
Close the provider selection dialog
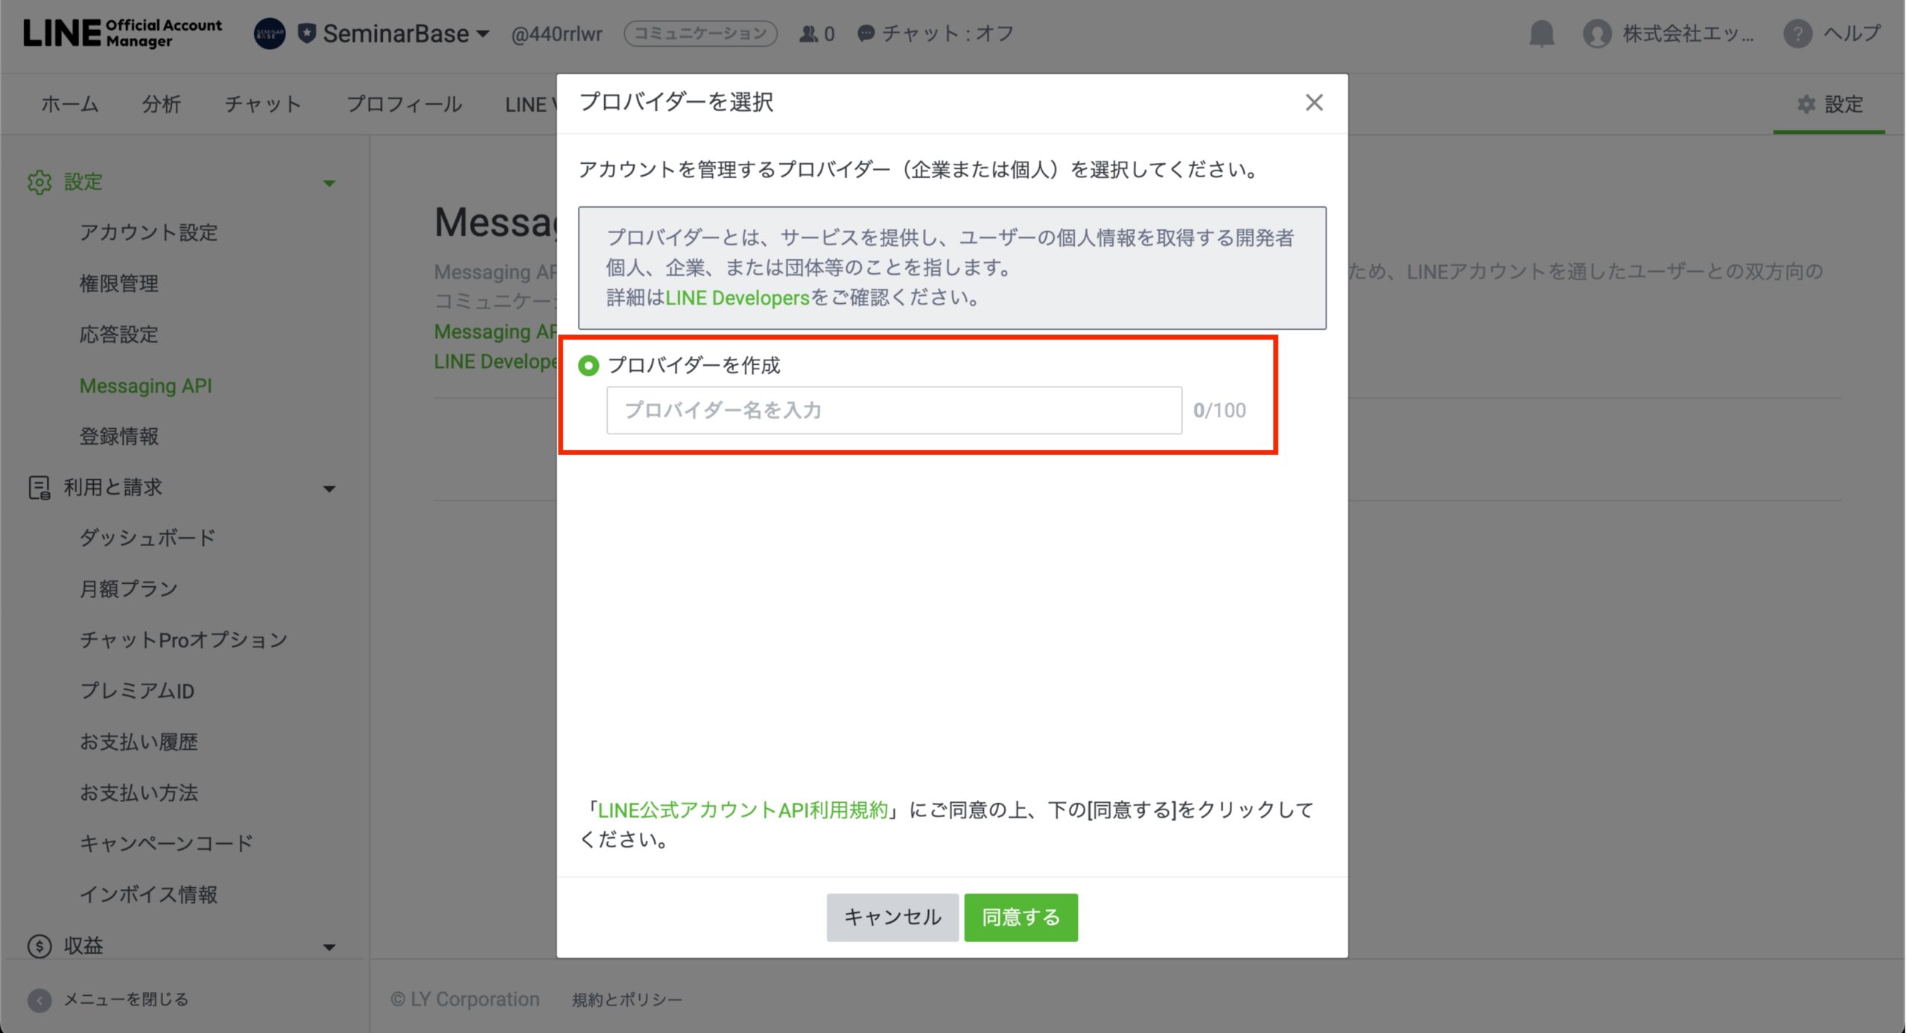coord(1314,103)
